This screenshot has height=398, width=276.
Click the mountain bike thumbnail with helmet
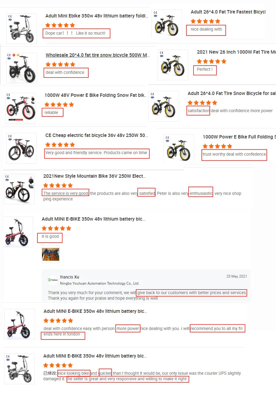point(19,189)
